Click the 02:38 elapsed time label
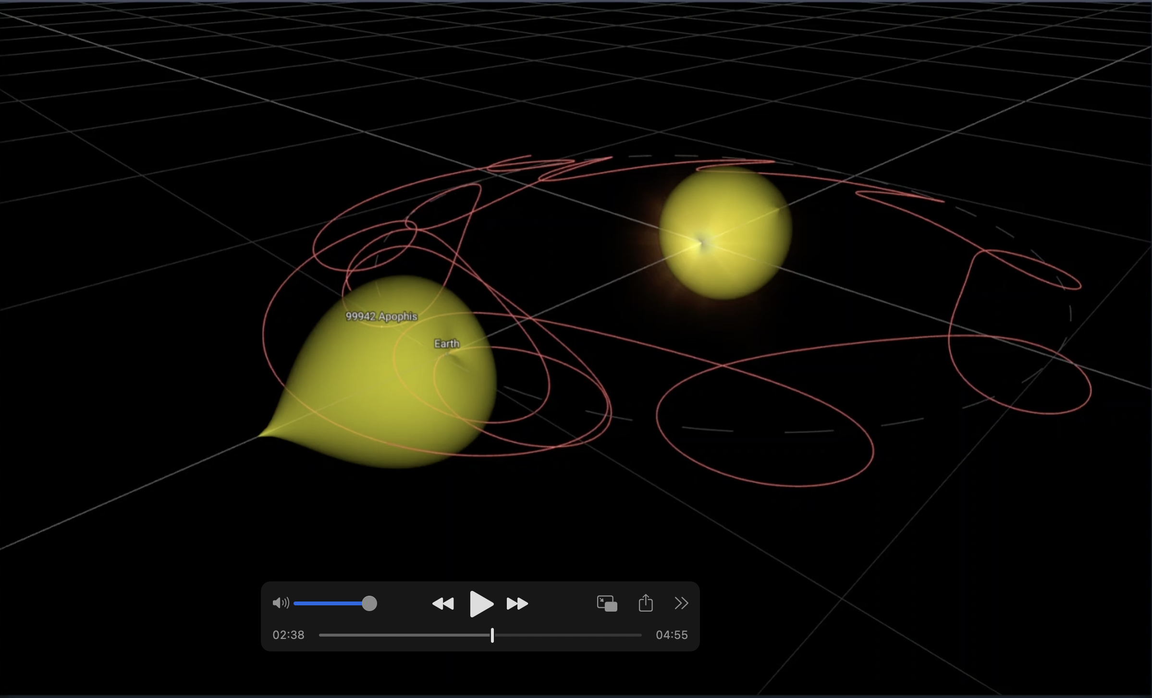 click(288, 635)
